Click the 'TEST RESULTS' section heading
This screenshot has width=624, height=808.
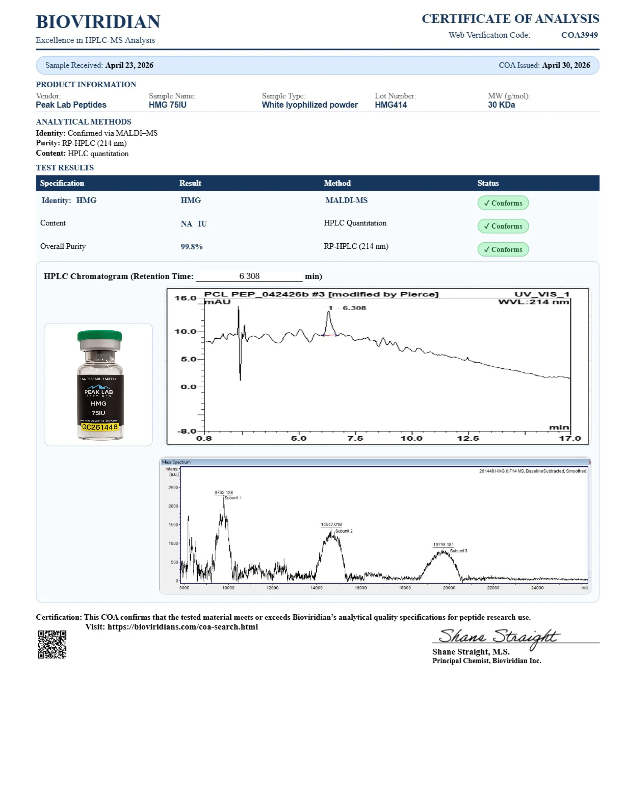click(x=65, y=168)
